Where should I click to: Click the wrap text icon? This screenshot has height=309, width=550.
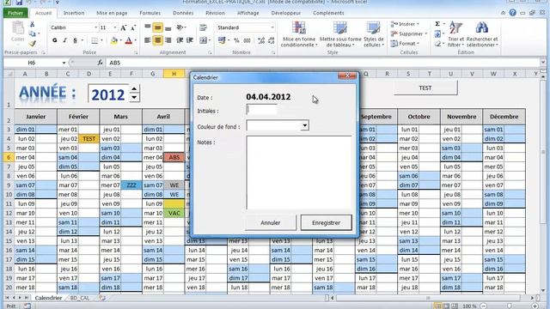pos(203,27)
